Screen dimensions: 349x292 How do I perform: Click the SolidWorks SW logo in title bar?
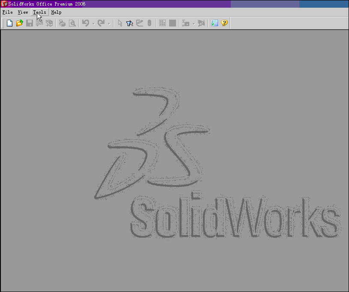tap(4, 4)
